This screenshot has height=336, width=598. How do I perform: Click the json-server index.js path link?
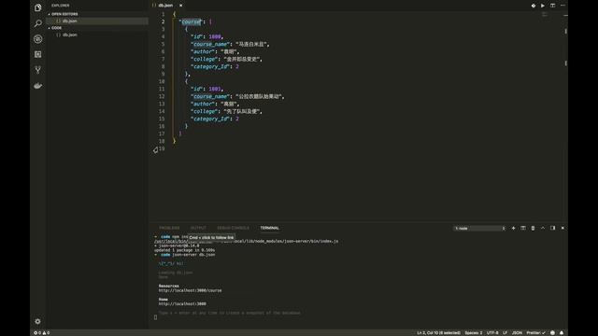click(x=246, y=241)
